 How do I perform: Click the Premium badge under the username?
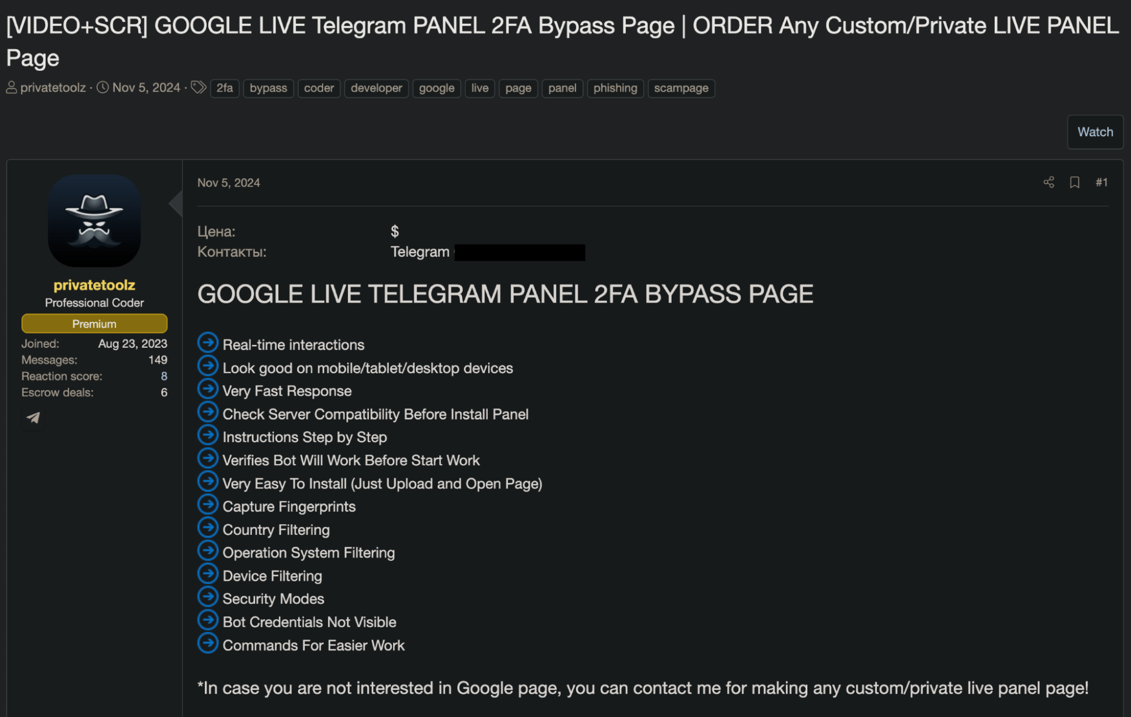tap(94, 323)
